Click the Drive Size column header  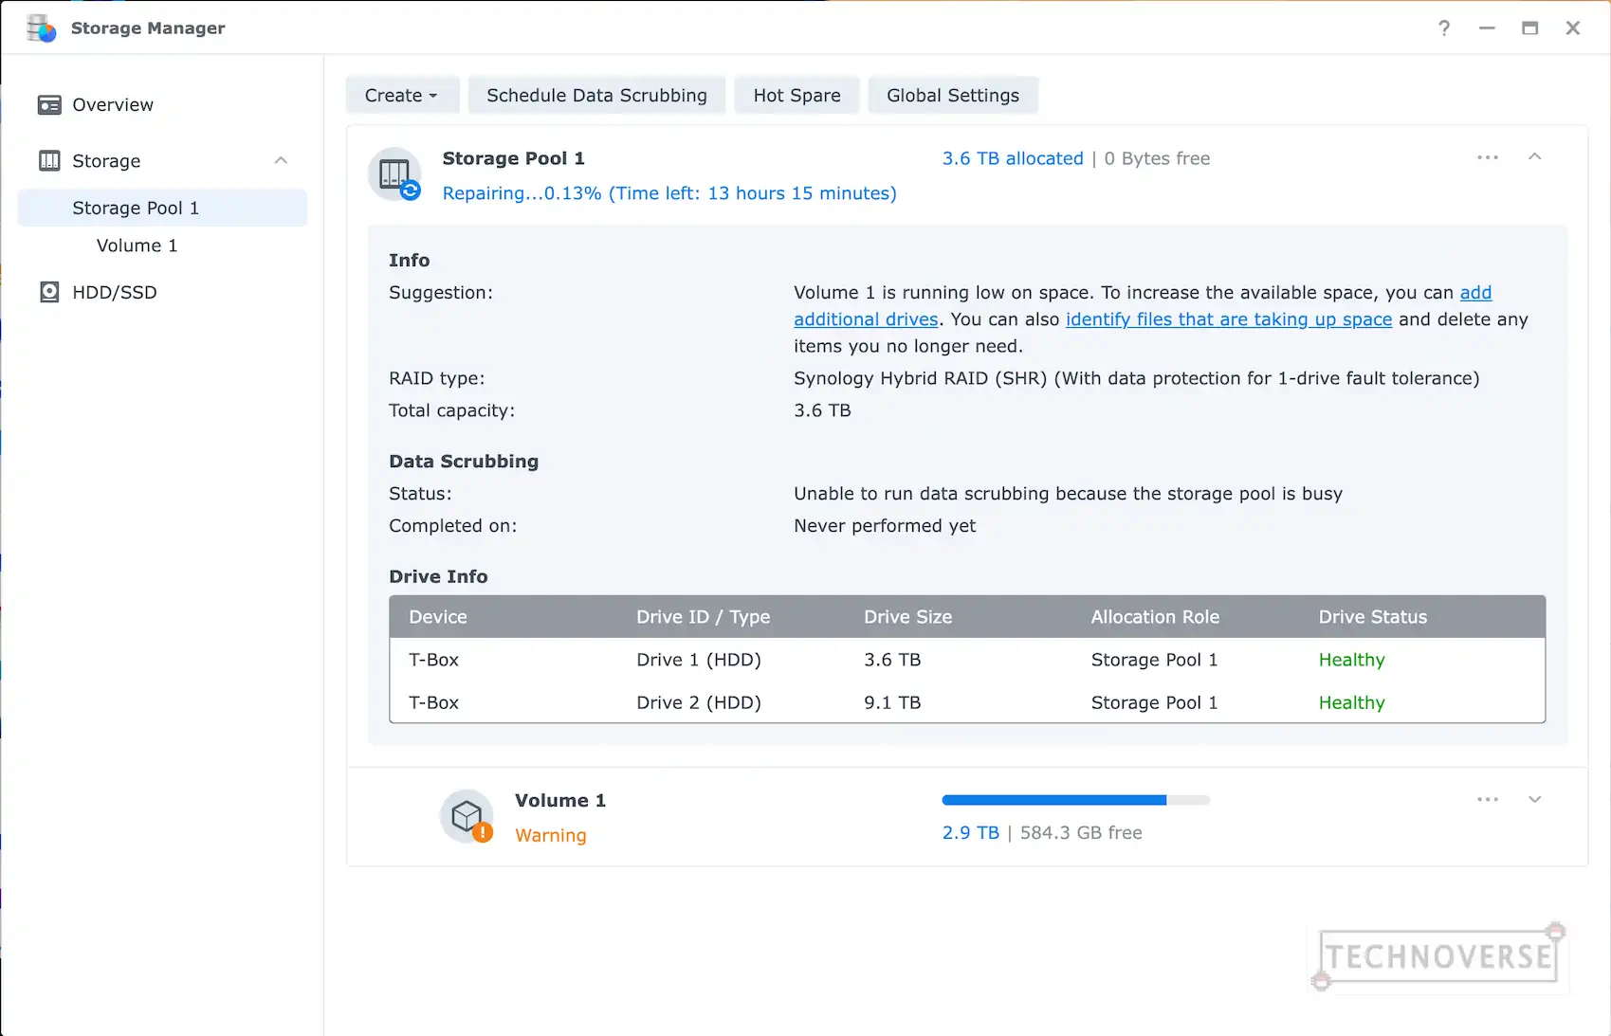[x=907, y=617]
